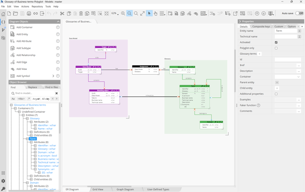Click the down-arrow circle icon
The width and height of the screenshot is (305, 192).
click(264, 13)
